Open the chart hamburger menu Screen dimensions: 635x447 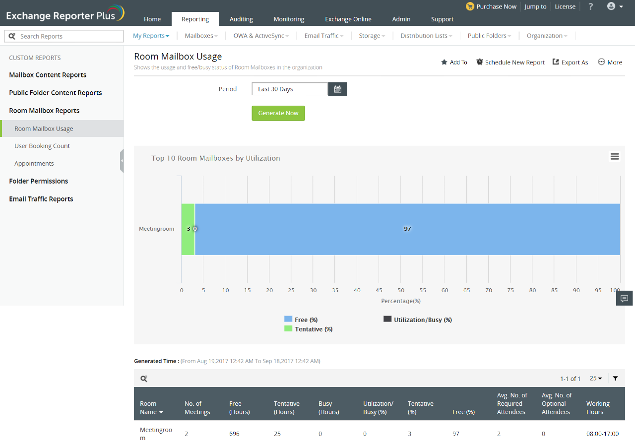[615, 156]
